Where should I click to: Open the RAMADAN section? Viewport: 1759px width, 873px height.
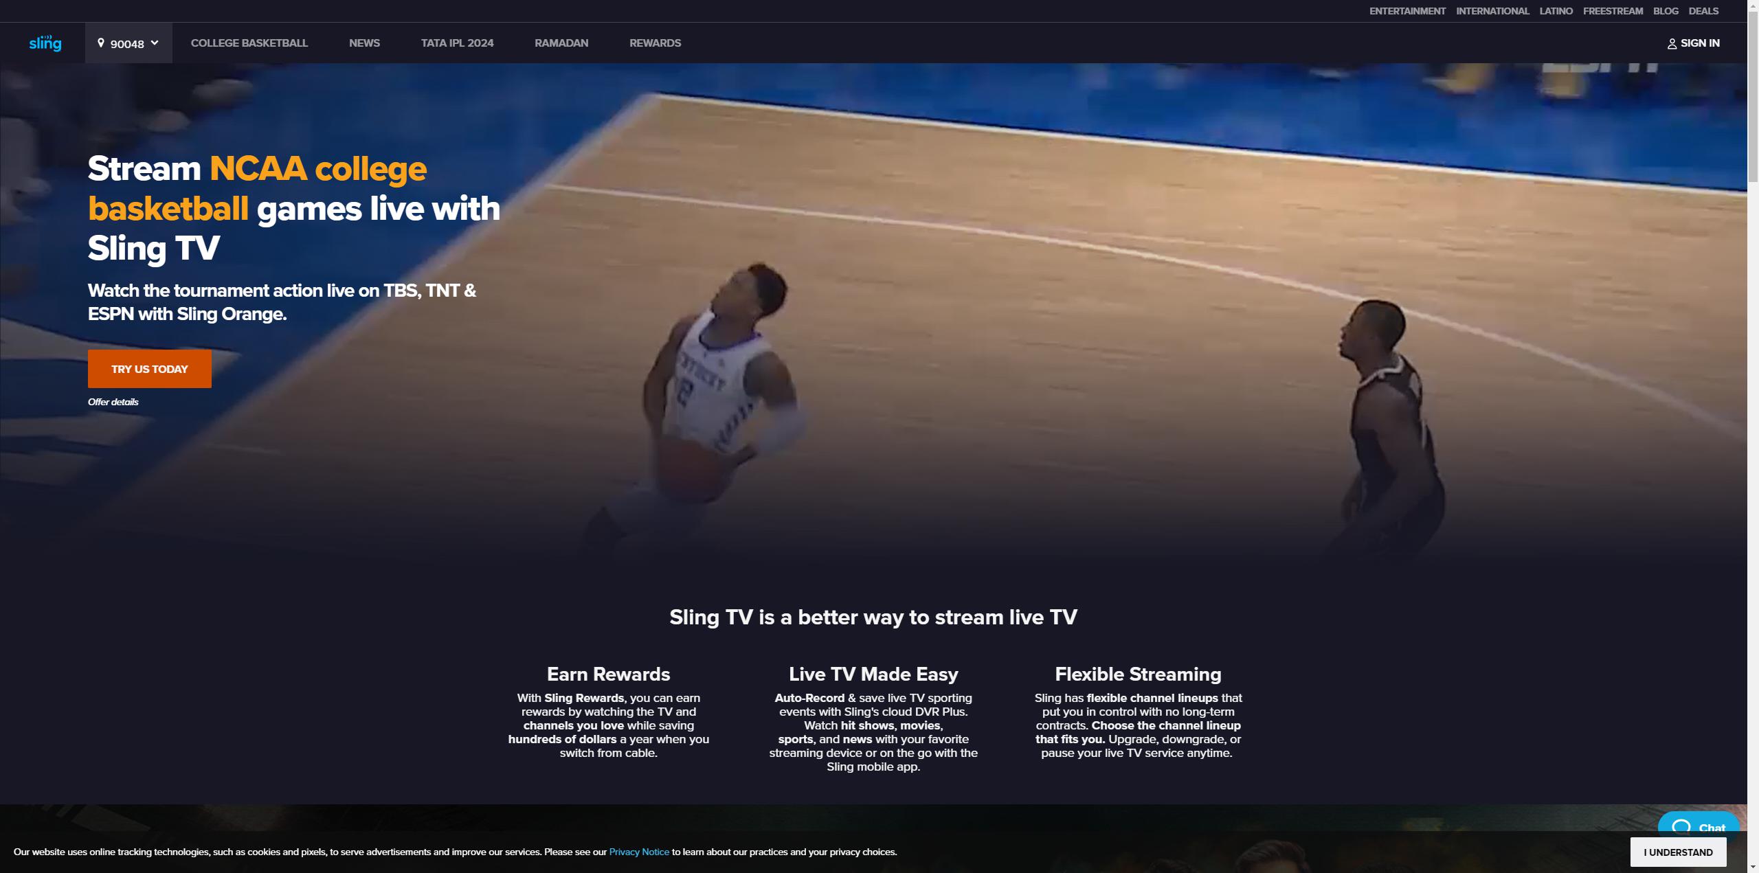point(561,43)
